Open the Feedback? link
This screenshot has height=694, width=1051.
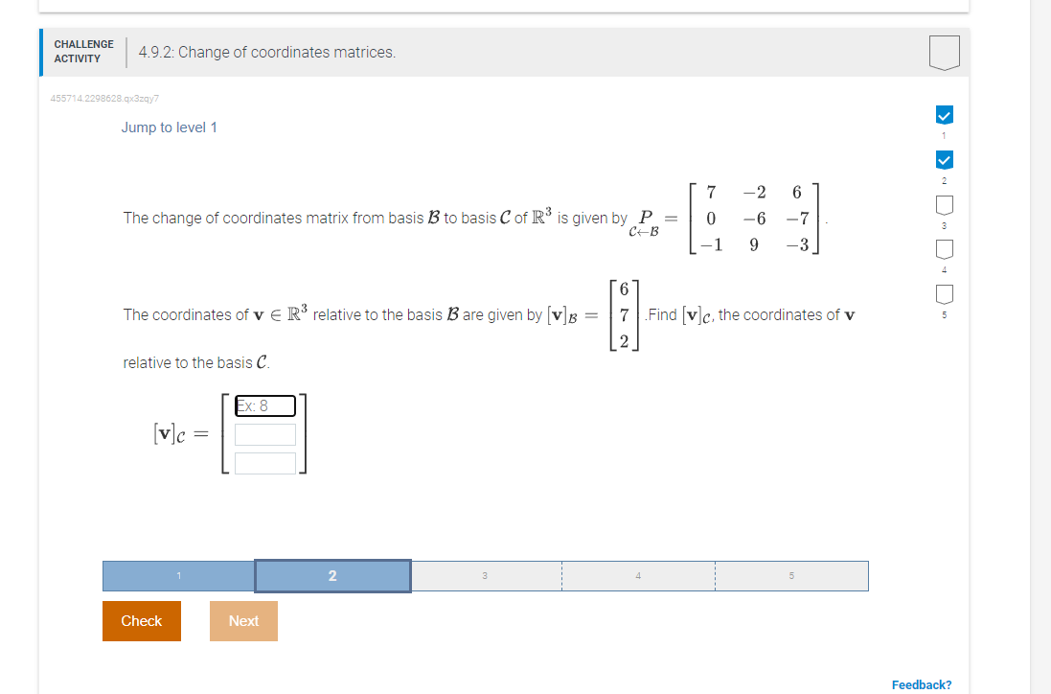click(921, 683)
